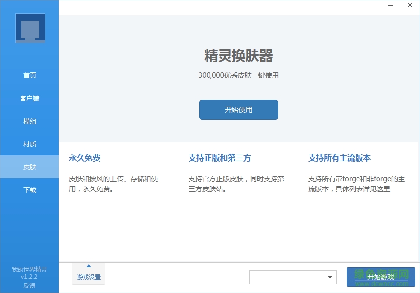This screenshot has height=293, width=420.
Task: Expand the settings panel with the up arrow
Action: coord(88,266)
